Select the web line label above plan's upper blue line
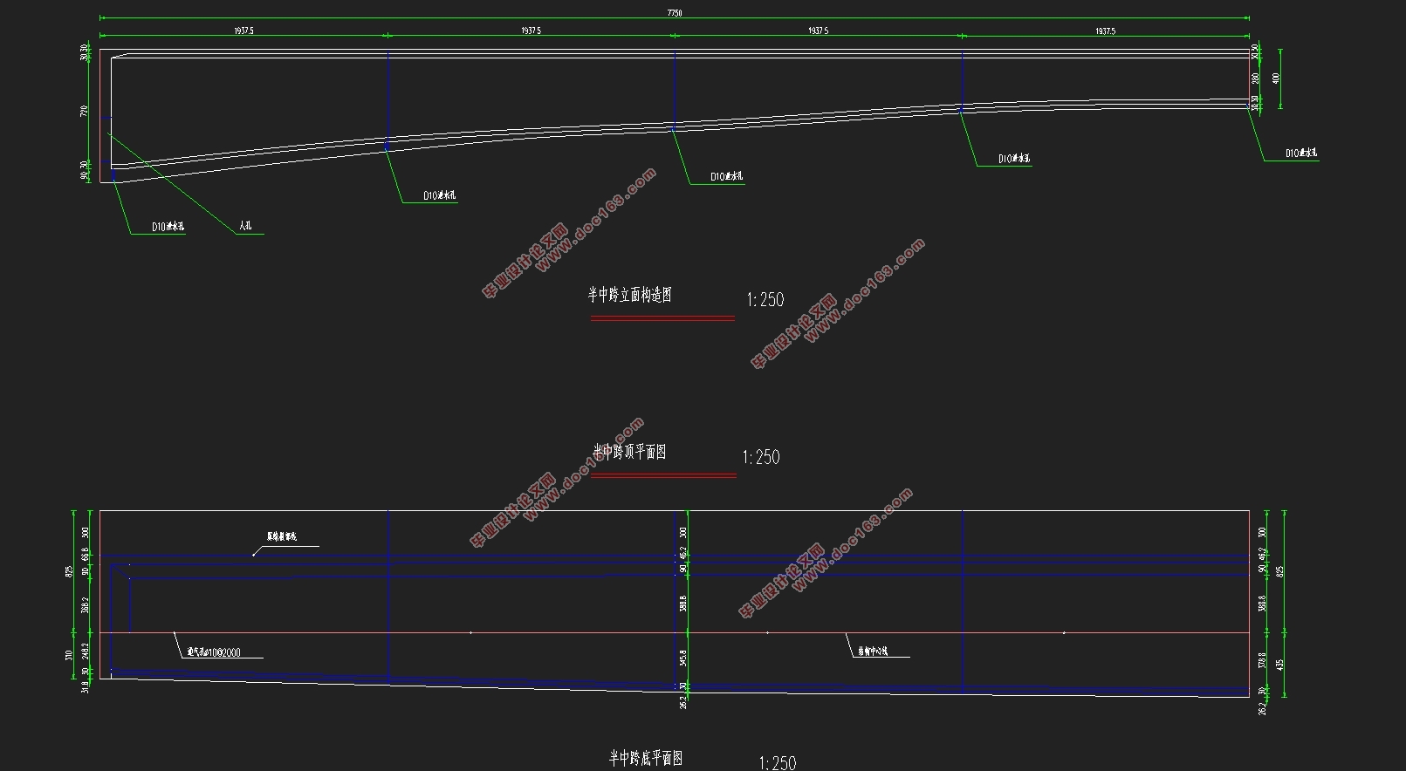Viewport: 1406px width, 771px height. tap(282, 537)
